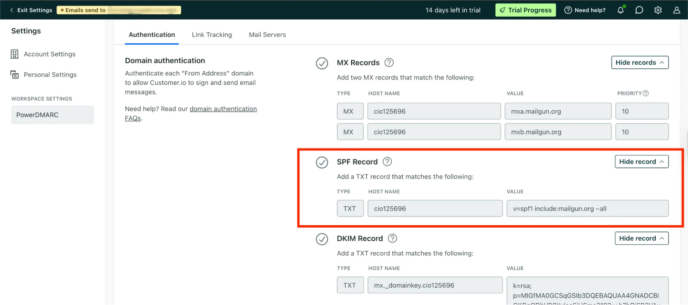This screenshot has width=688, height=305.
Task: Collapse MX records with Hide records
Action: 640,63
